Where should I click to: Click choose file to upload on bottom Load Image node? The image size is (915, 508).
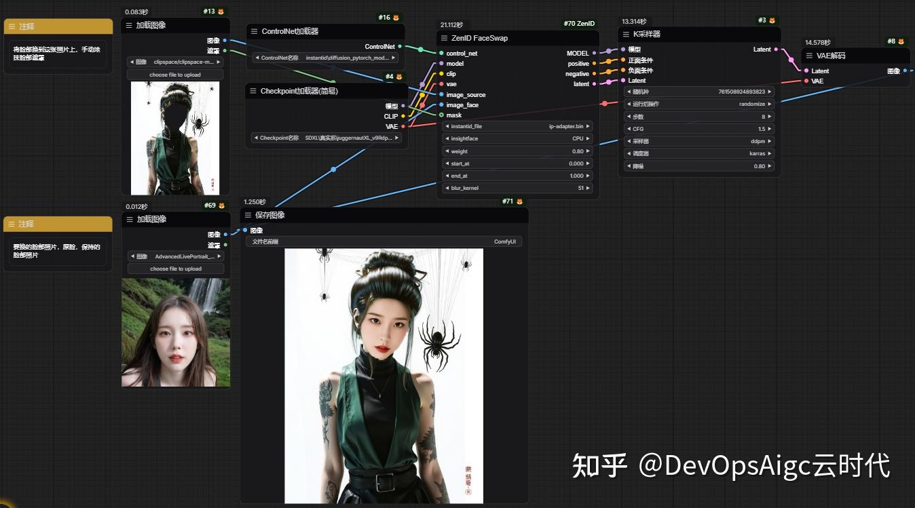tap(175, 268)
